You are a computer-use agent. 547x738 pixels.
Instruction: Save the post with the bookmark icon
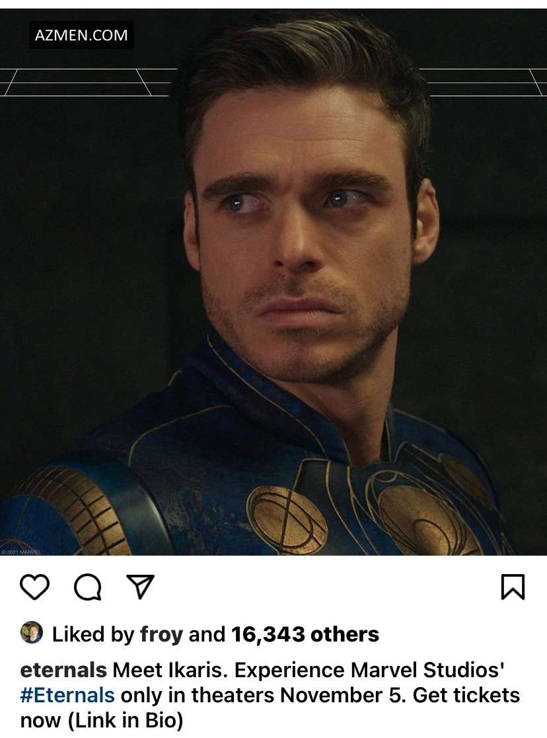(513, 587)
